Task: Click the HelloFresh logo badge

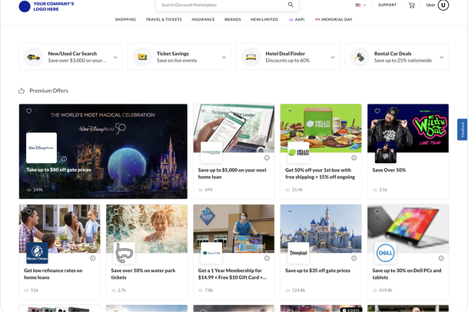Action: pyautogui.click(x=298, y=152)
